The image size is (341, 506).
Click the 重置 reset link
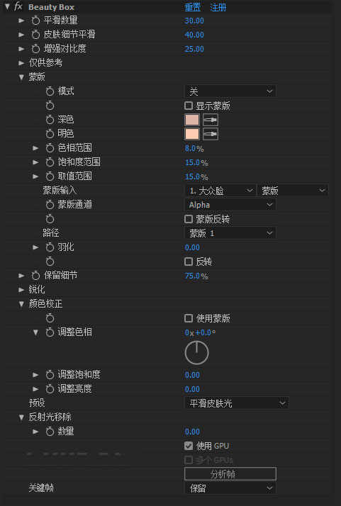click(193, 7)
